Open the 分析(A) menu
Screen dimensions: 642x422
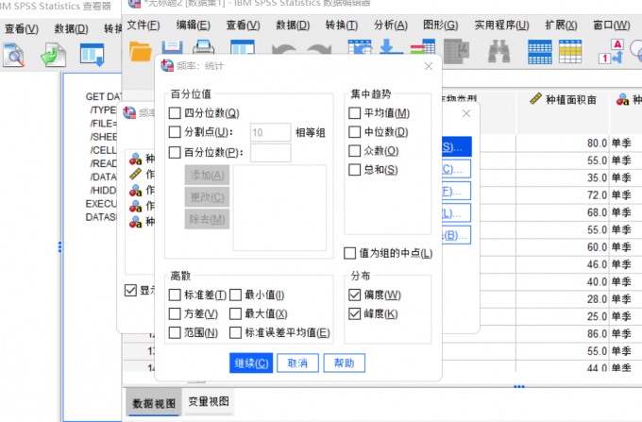[391, 25]
